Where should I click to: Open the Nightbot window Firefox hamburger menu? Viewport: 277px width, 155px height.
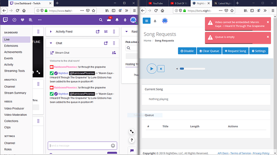click(x=273, y=10)
